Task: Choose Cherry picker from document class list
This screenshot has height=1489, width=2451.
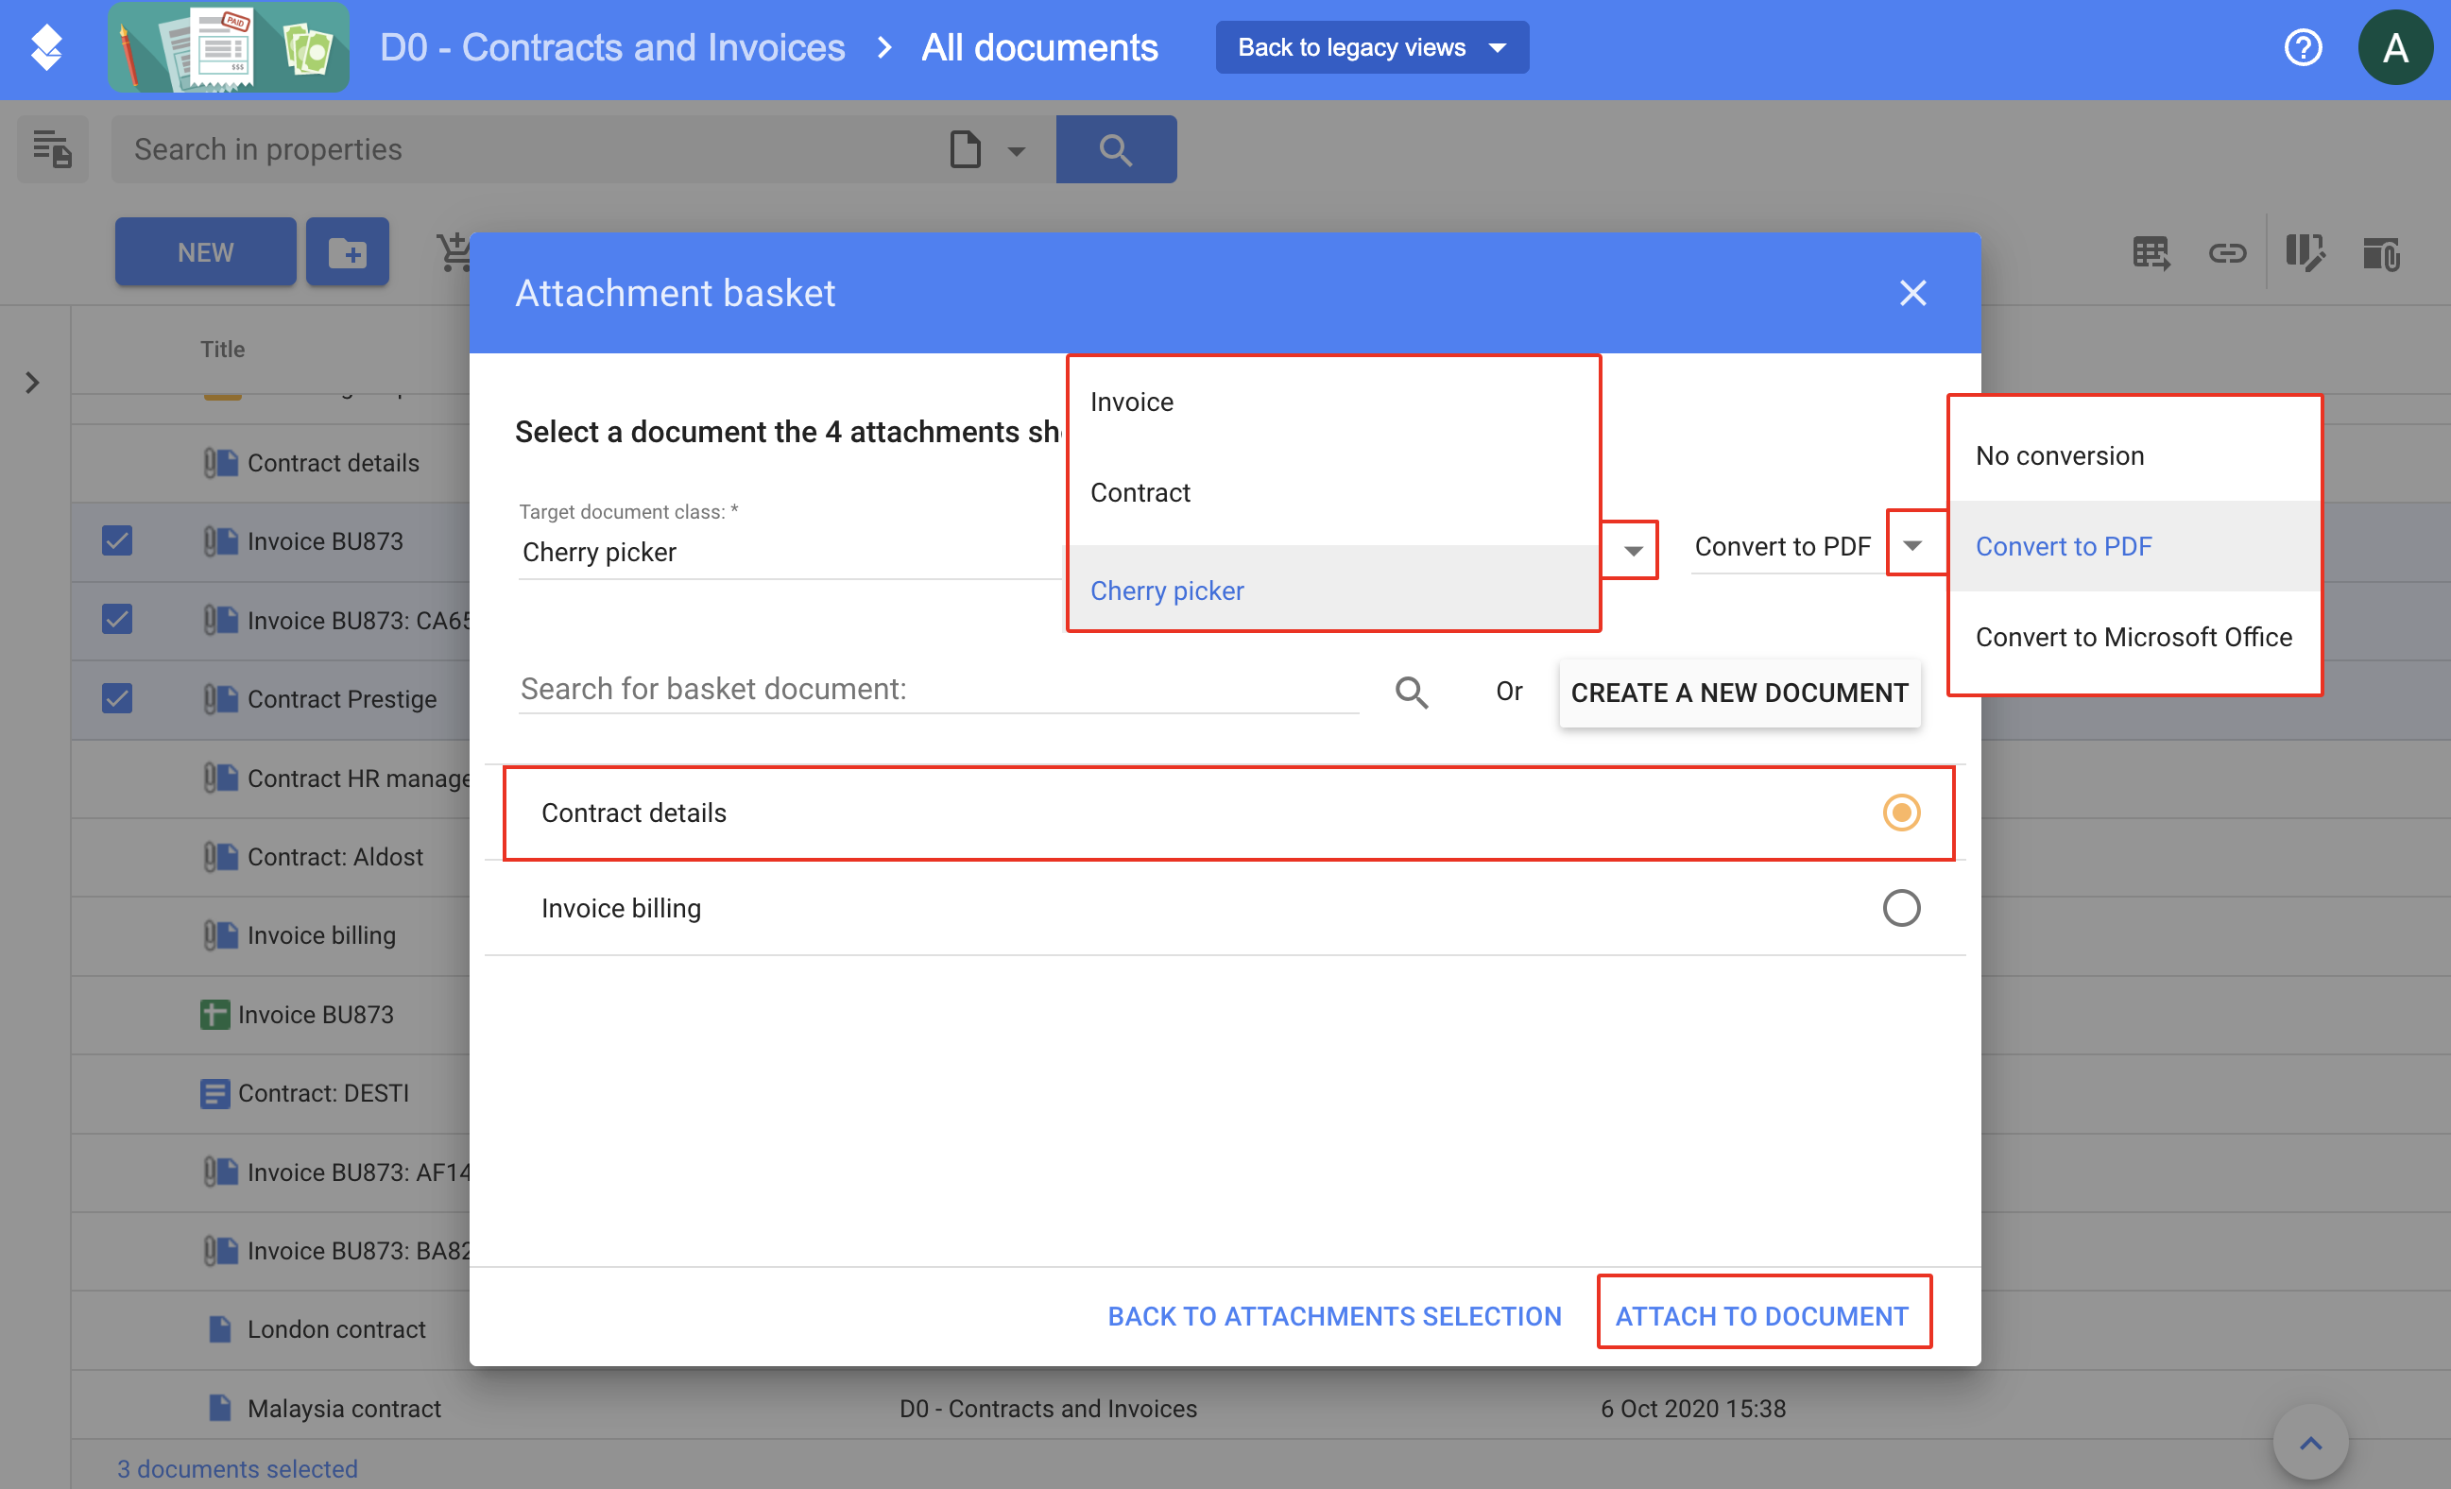Action: tap(1333, 590)
